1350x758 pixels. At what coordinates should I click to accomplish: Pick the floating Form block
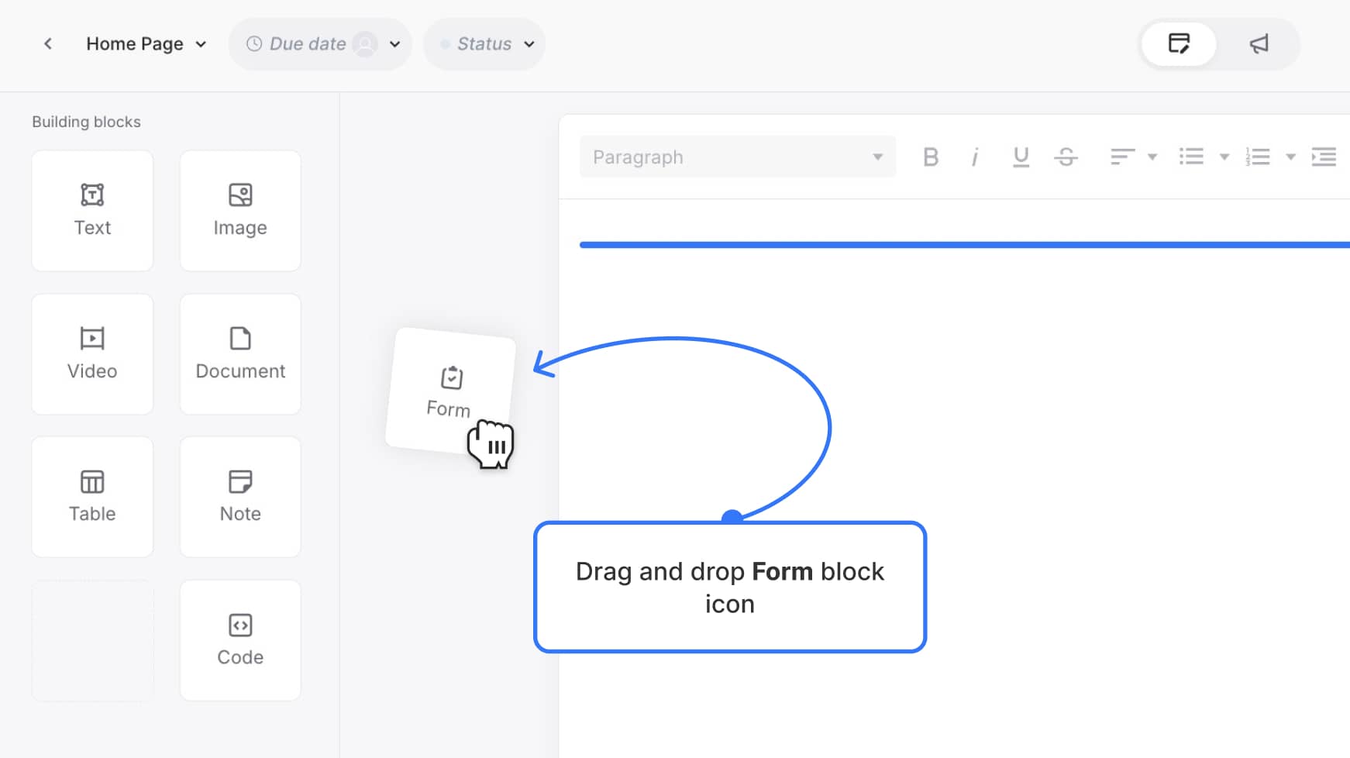point(450,391)
